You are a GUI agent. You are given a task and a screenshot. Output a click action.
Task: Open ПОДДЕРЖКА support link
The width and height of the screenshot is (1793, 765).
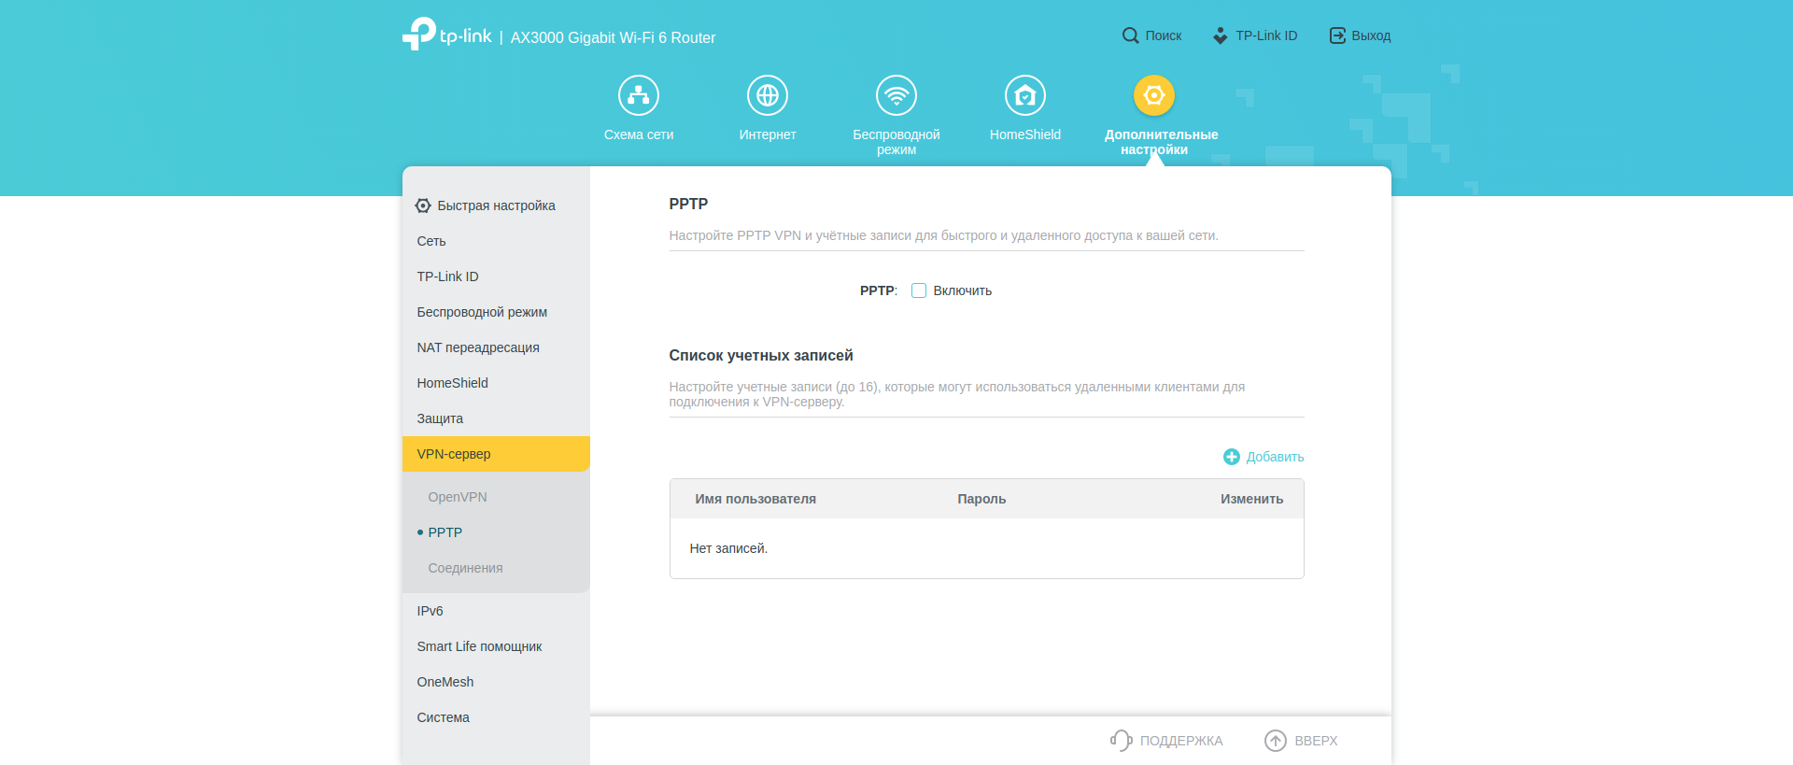[x=1166, y=741]
